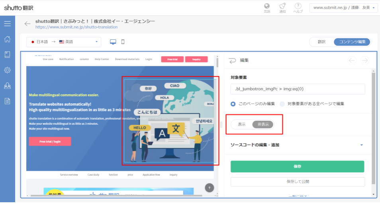
Task: Click the edit panel vertical scrollbar
Action: 374,128
